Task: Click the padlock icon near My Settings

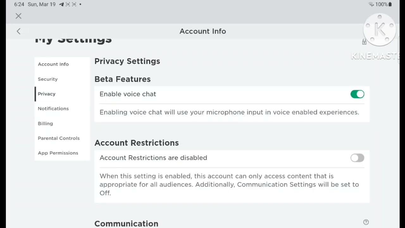Action: [x=364, y=42]
